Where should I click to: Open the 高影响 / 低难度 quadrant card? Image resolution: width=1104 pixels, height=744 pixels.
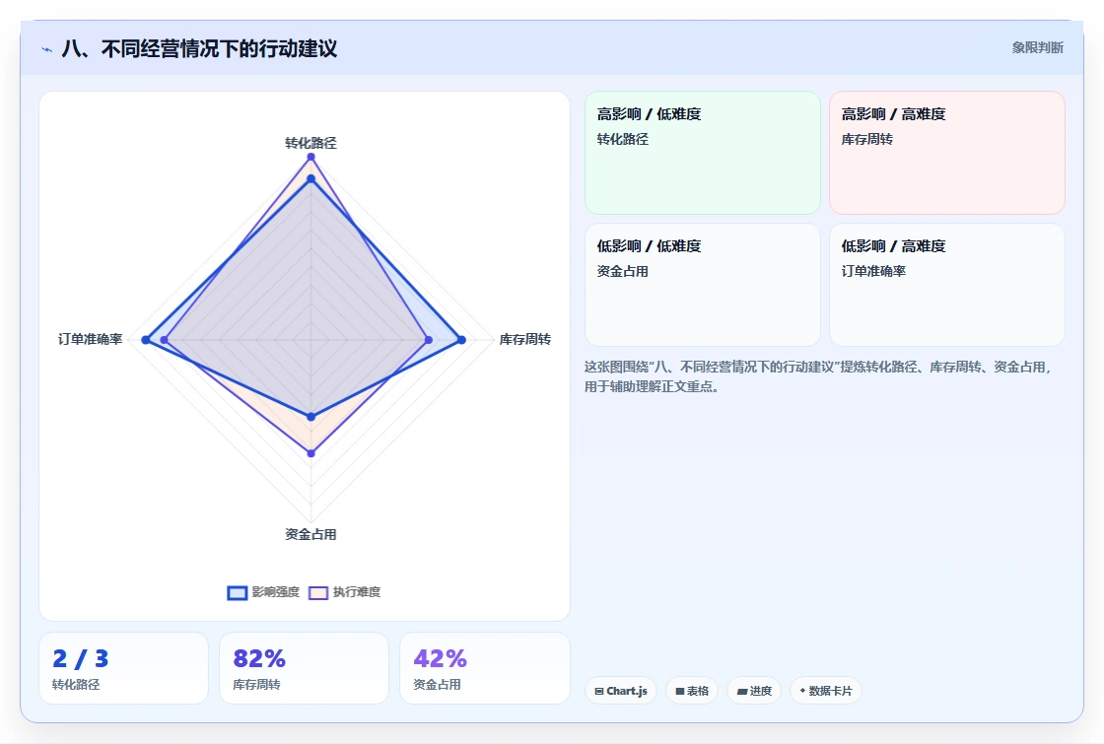703,152
